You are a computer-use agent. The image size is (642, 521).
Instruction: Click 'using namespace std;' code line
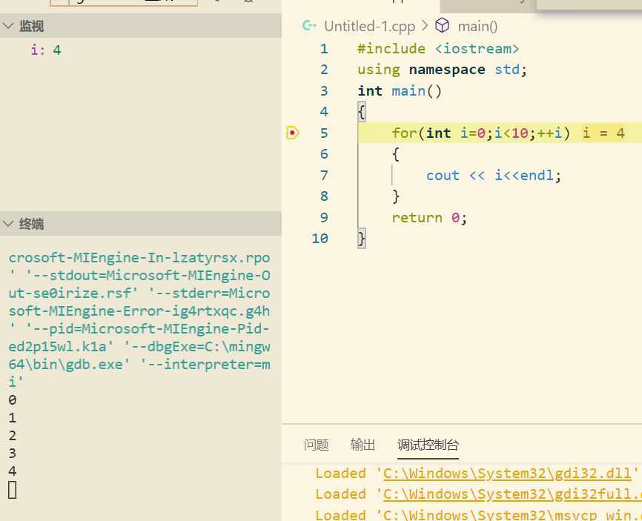tap(442, 70)
